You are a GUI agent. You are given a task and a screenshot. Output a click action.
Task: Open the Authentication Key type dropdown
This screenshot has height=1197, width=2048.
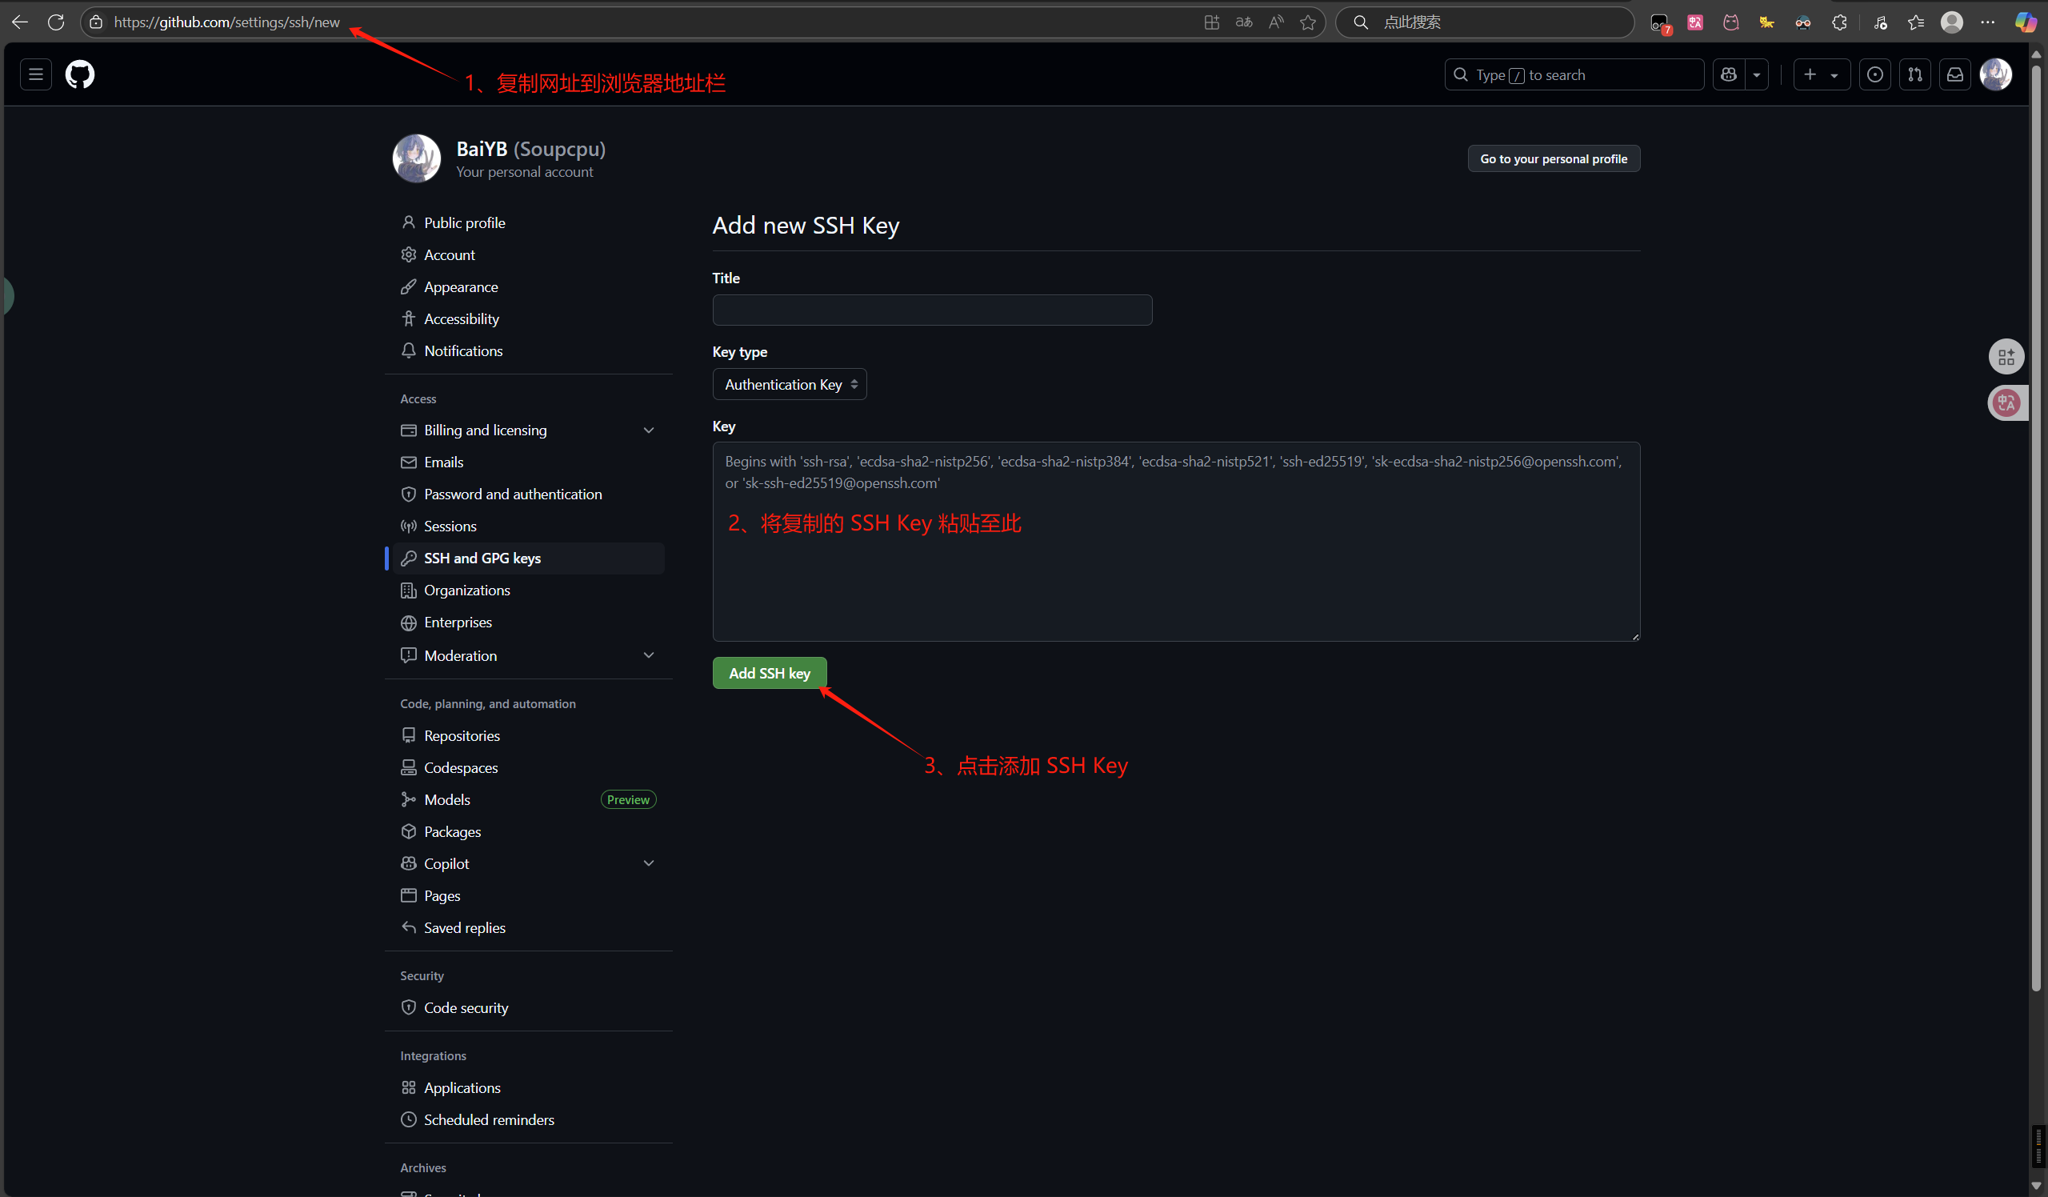[x=789, y=384]
